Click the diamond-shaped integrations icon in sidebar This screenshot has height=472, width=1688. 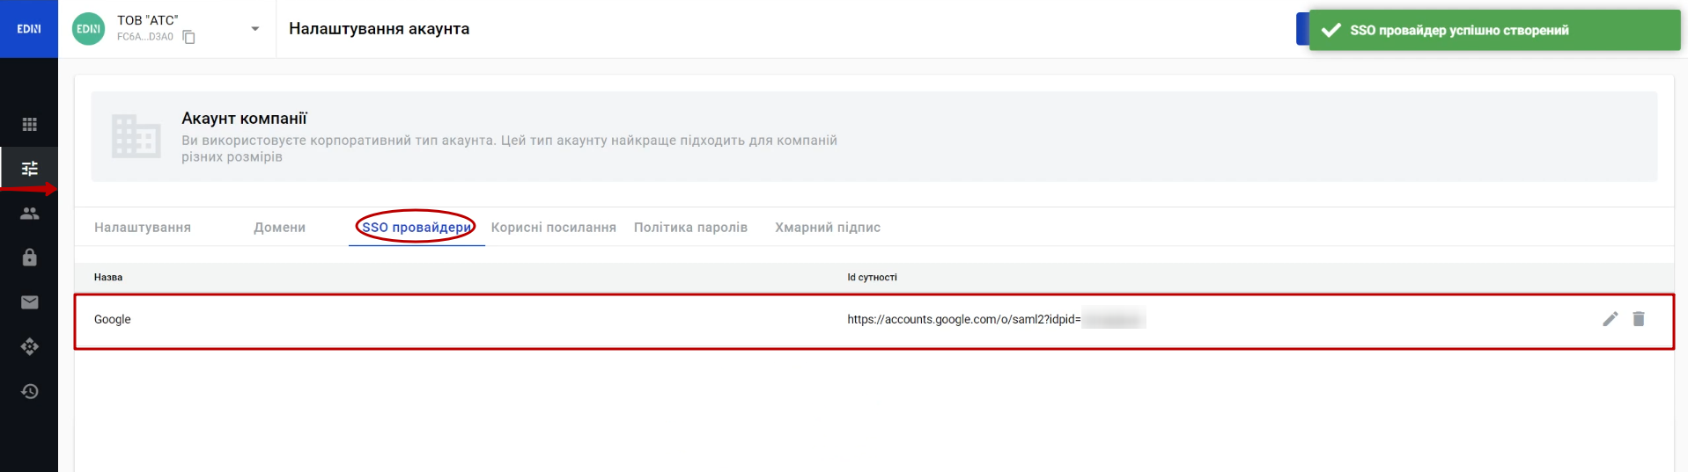(29, 347)
